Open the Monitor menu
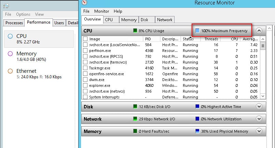The height and width of the screenshot is (148, 275). pos(101,11)
